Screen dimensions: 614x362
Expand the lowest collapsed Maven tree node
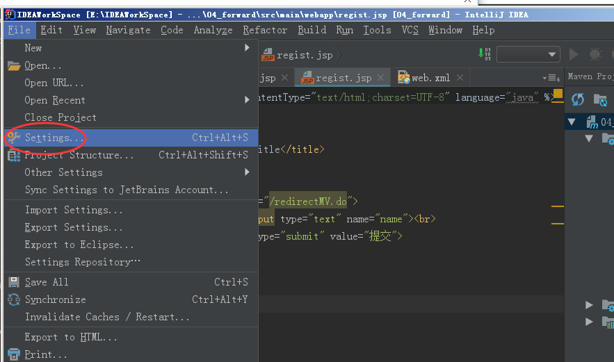589,322
